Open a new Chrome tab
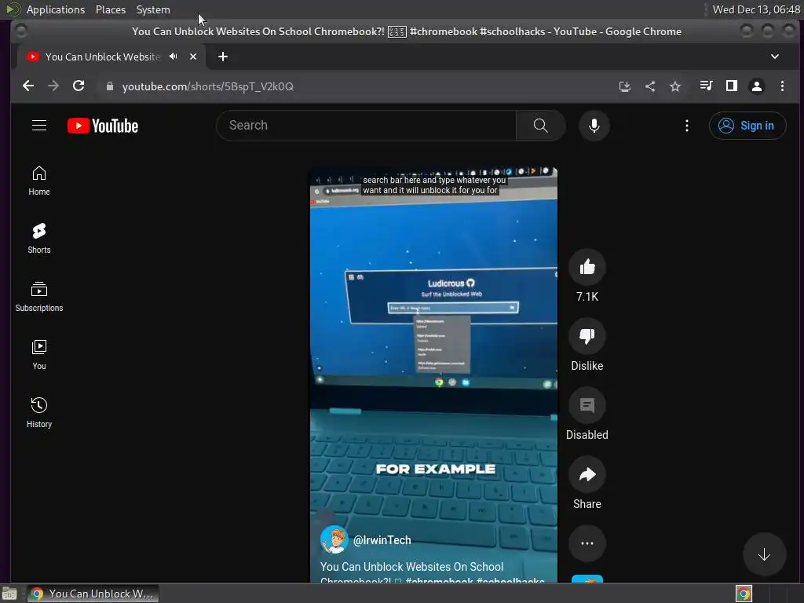 (x=222, y=57)
